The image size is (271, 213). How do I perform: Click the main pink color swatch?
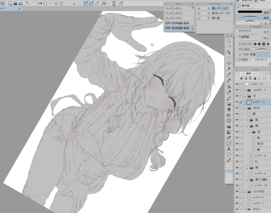[x=228, y=165]
